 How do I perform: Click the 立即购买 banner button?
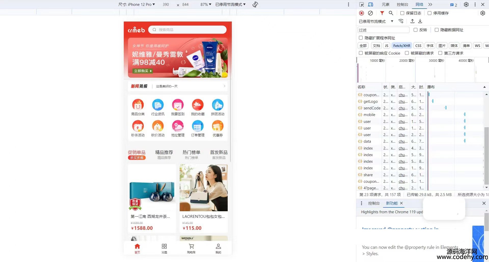(x=143, y=71)
